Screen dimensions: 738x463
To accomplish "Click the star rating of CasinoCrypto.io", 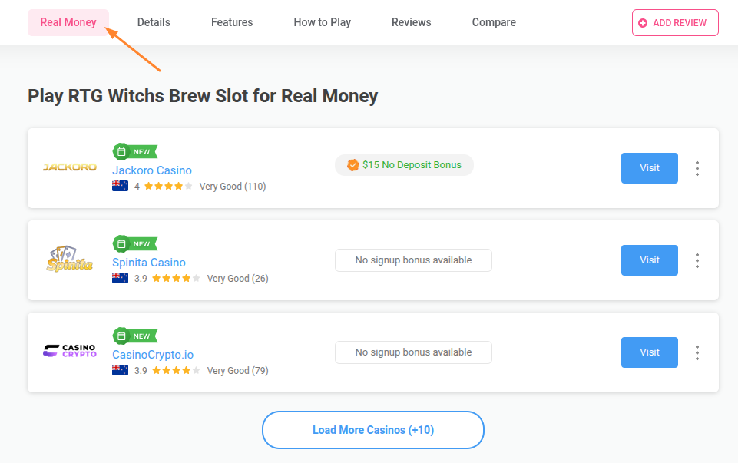I will click(x=177, y=371).
